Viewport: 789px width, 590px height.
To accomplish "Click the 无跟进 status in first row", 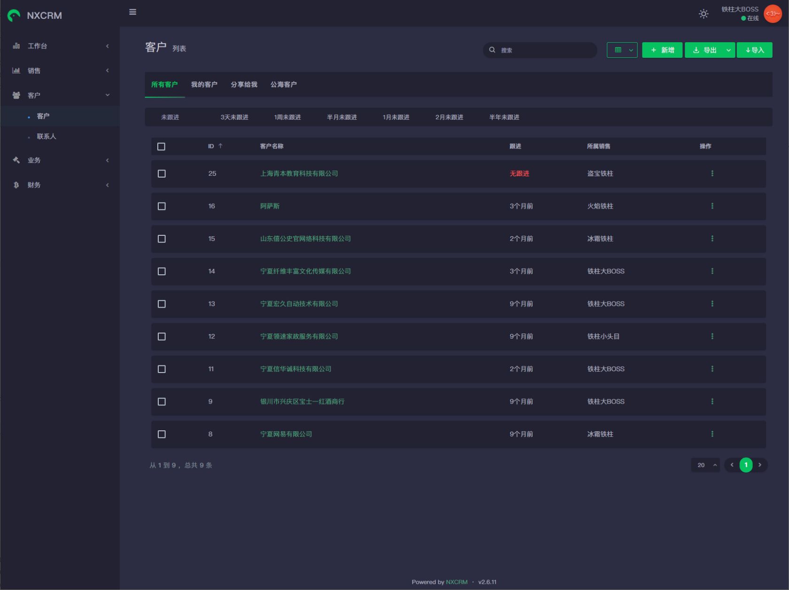I will pyautogui.click(x=519, y=173).
